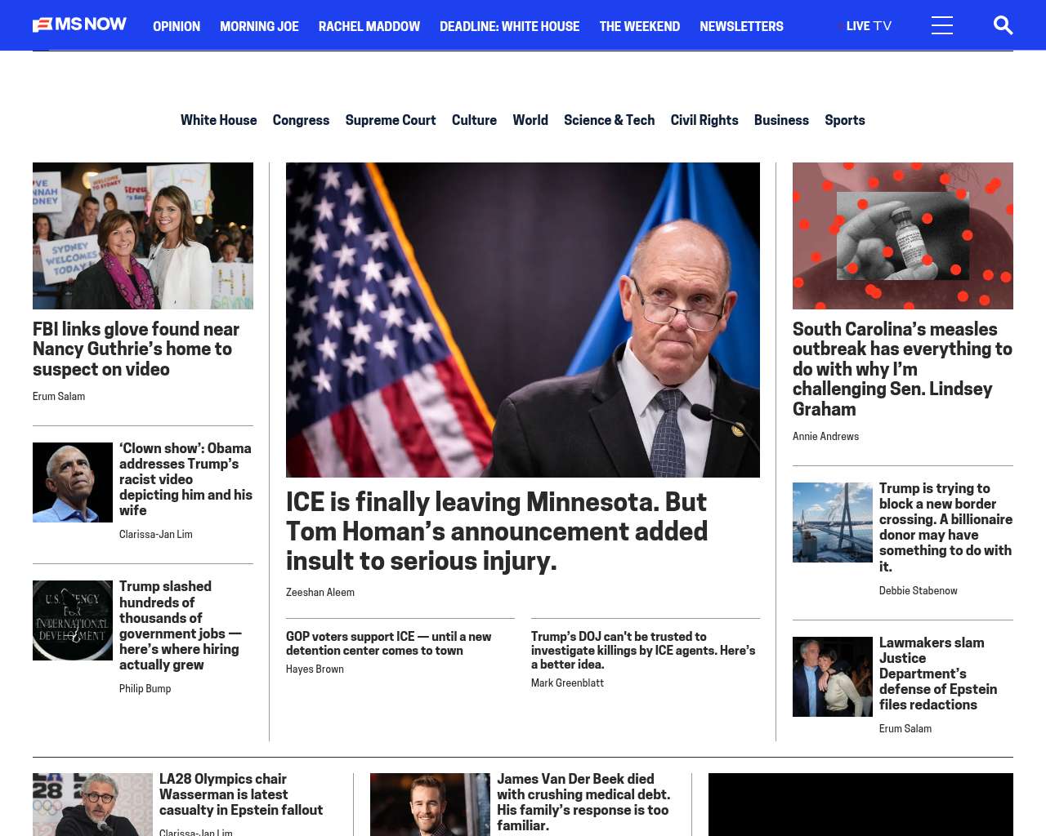Open the bridge border crossing thumbnail

(833, 522)
